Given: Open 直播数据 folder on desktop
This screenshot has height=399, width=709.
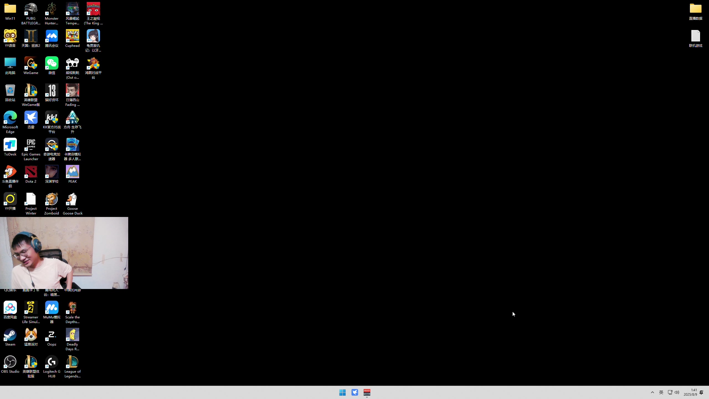Looking at the screenshot, I should tap(695, 12).
